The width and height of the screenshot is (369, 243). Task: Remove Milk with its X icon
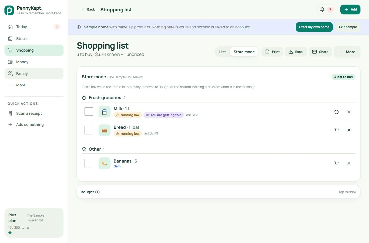[x=349, y=112]
